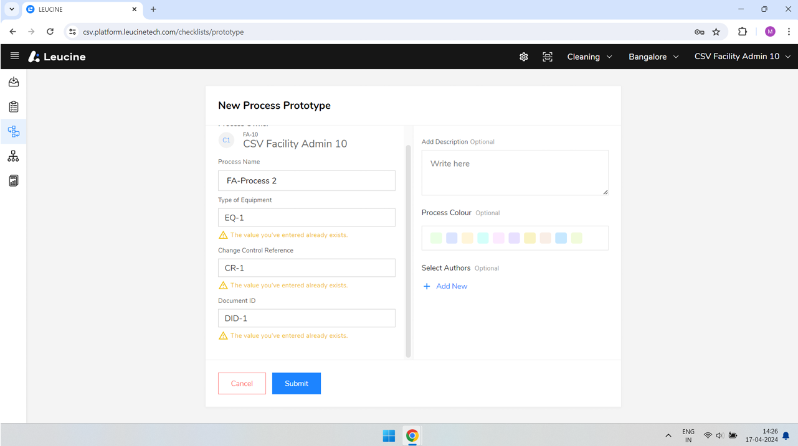This screenshot has width=798, height=446.
Task: Click the QR scan icon in header
Action: [x=548, y=57]
